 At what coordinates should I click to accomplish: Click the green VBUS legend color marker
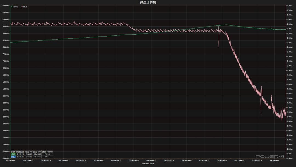[x=12, y=7]
